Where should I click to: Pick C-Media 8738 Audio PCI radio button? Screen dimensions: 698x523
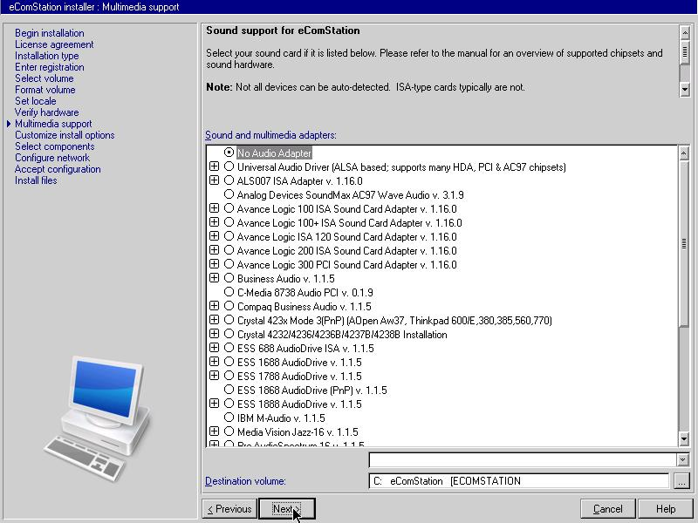pos(229,292)
